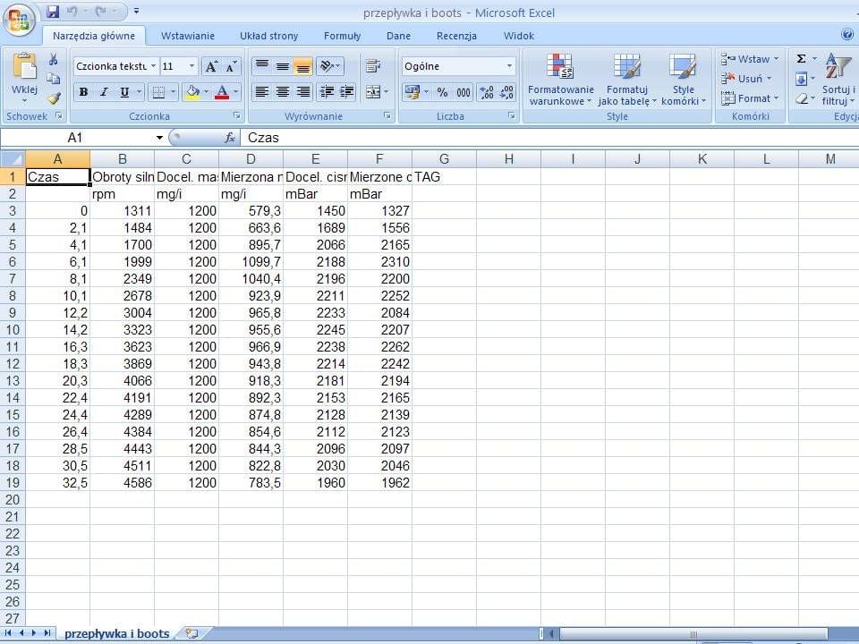Open the font name dropdown
This screenshot has width=859, height=644.
coord(153,66)
